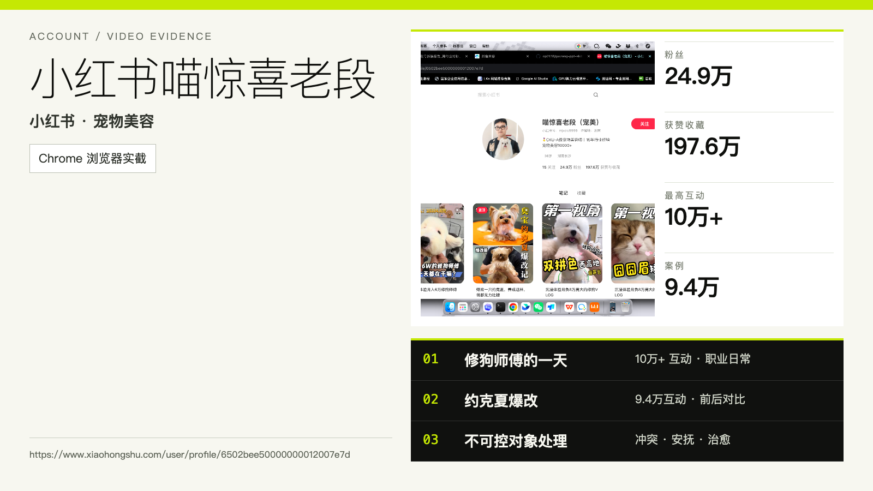Select row 03 不可控对象处理
The image size is (873, 491).
pos(627,441)
